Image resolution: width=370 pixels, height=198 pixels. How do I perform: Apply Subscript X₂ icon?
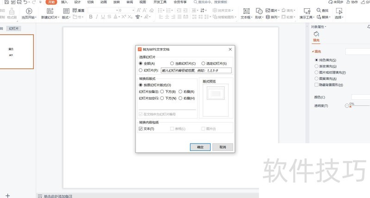(130, 17)
